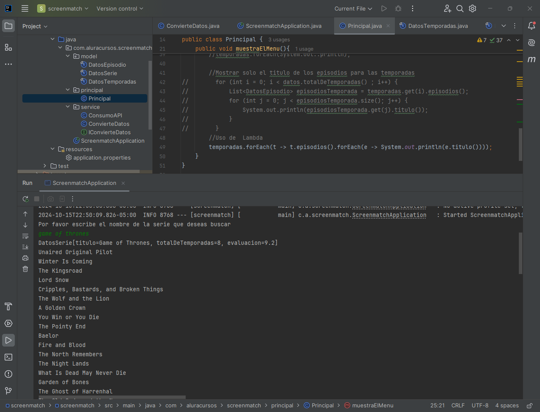Open the Services tool window
The width and height of the screenshot is (540, 412).
click(8, 323)
